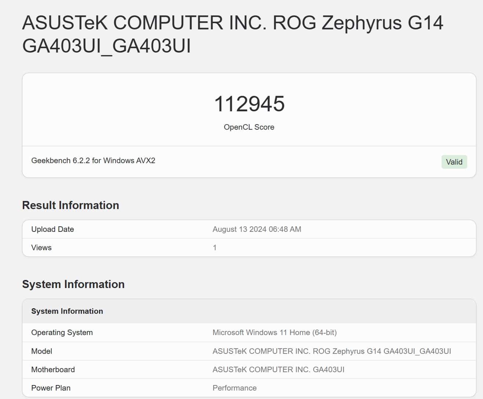Image resolution: width=483 pixels, height=399 pixels.
Task: Click the 112945 score number
Action: [x=249, y=104]
